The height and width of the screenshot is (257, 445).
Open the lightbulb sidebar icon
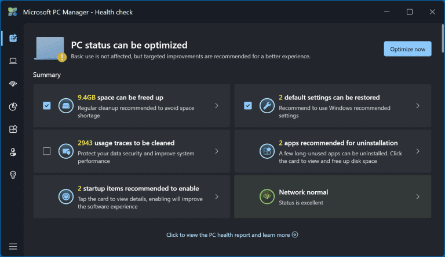coord(13,175)
